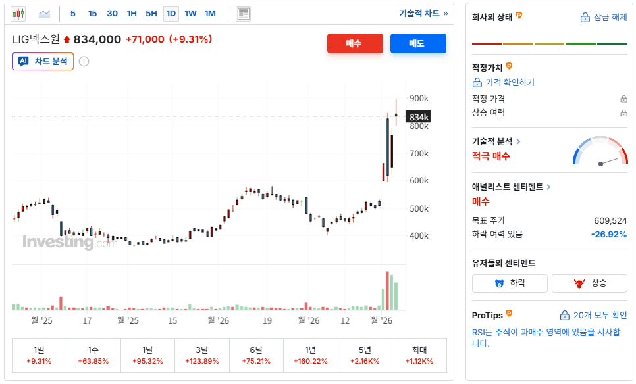Toggle the 상승 bull sentiment option
This screenshot has height=384, width=636.
(x=589, y=283)
